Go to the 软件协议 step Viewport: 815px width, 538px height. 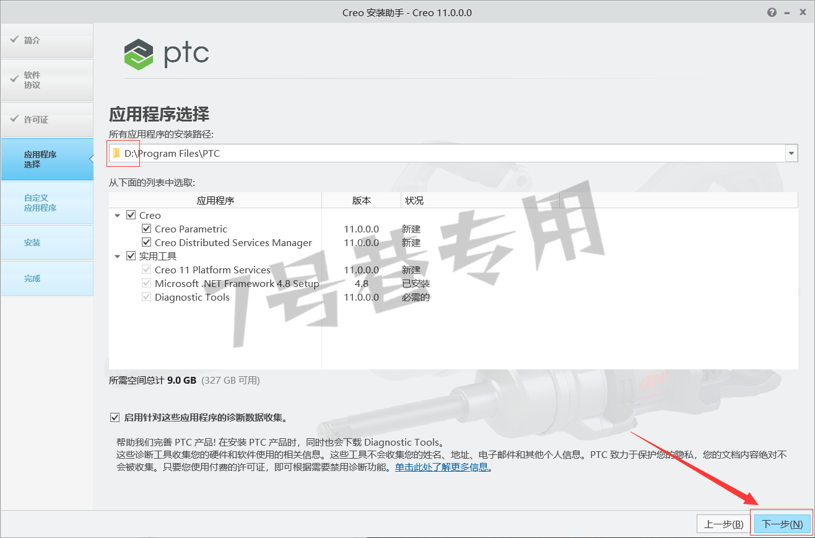click(47, 80)
